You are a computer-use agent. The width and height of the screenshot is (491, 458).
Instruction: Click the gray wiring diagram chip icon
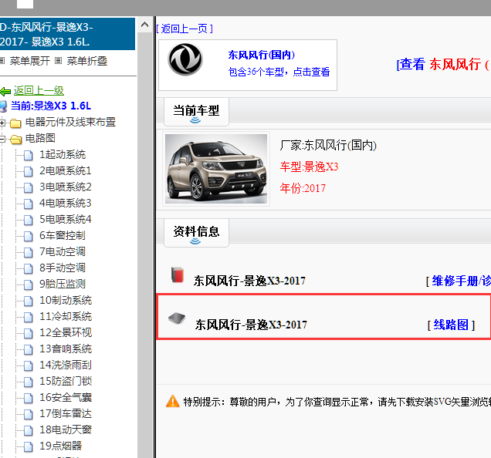pyautogui.click(x=177, y=318)
